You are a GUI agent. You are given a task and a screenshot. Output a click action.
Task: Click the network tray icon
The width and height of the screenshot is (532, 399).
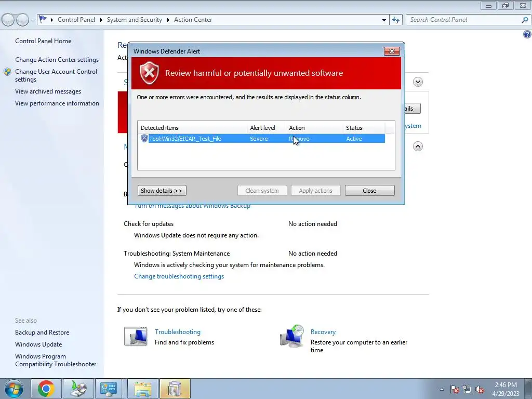[x=467, y=389]
